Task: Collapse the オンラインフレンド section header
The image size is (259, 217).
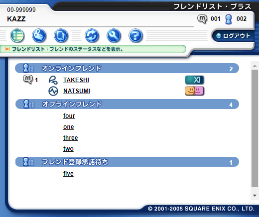Action: point(127,68)
